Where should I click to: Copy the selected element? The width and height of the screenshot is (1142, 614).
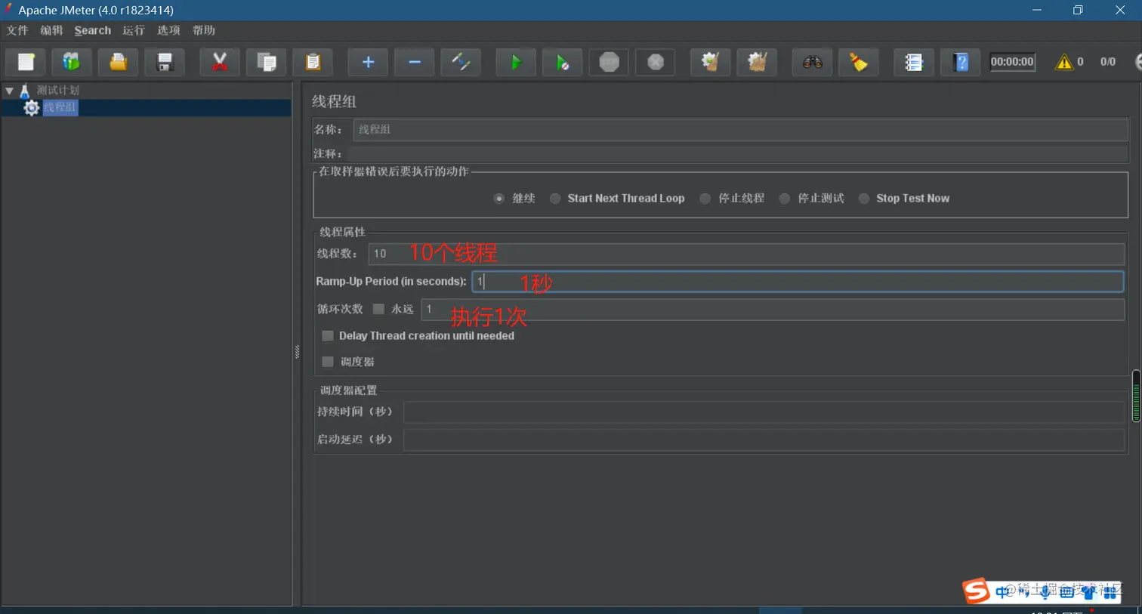(x=267, y=62)
